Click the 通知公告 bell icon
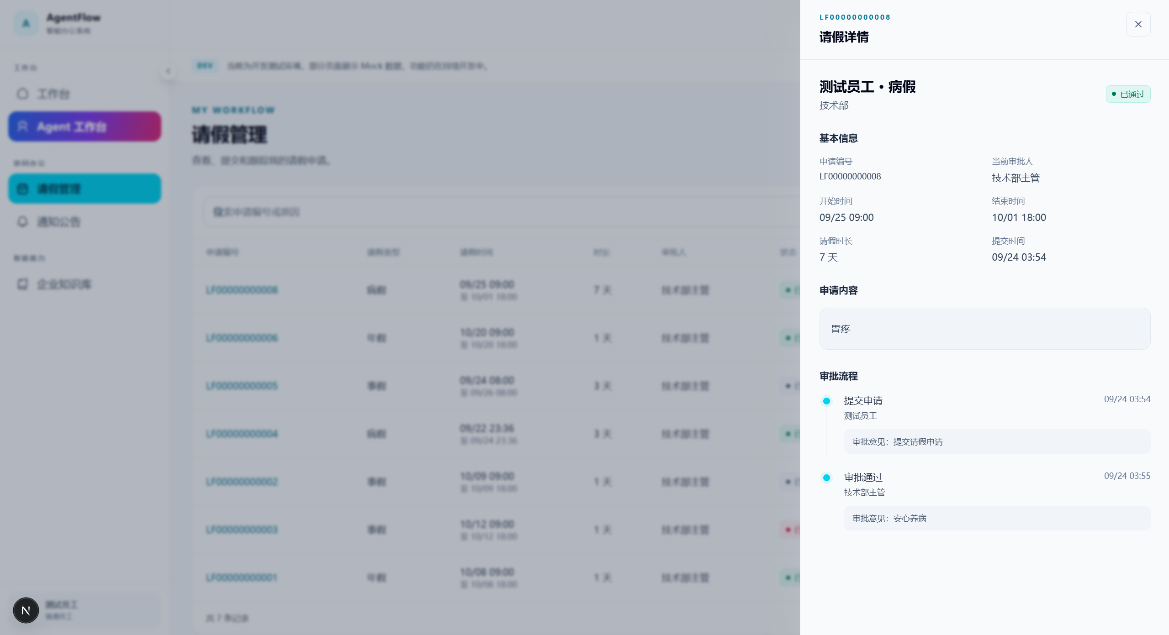The width and height of the screenshot is (1169, 635). [x=22, y=221]
